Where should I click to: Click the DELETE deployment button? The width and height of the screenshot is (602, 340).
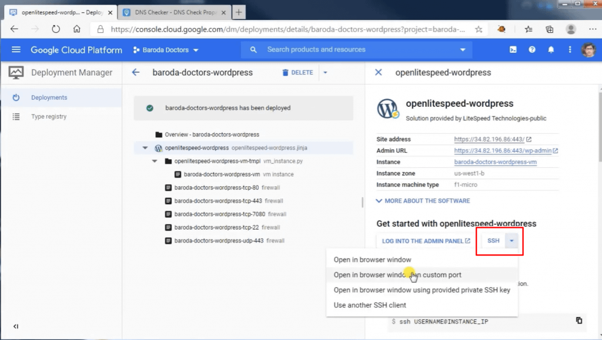297,72
